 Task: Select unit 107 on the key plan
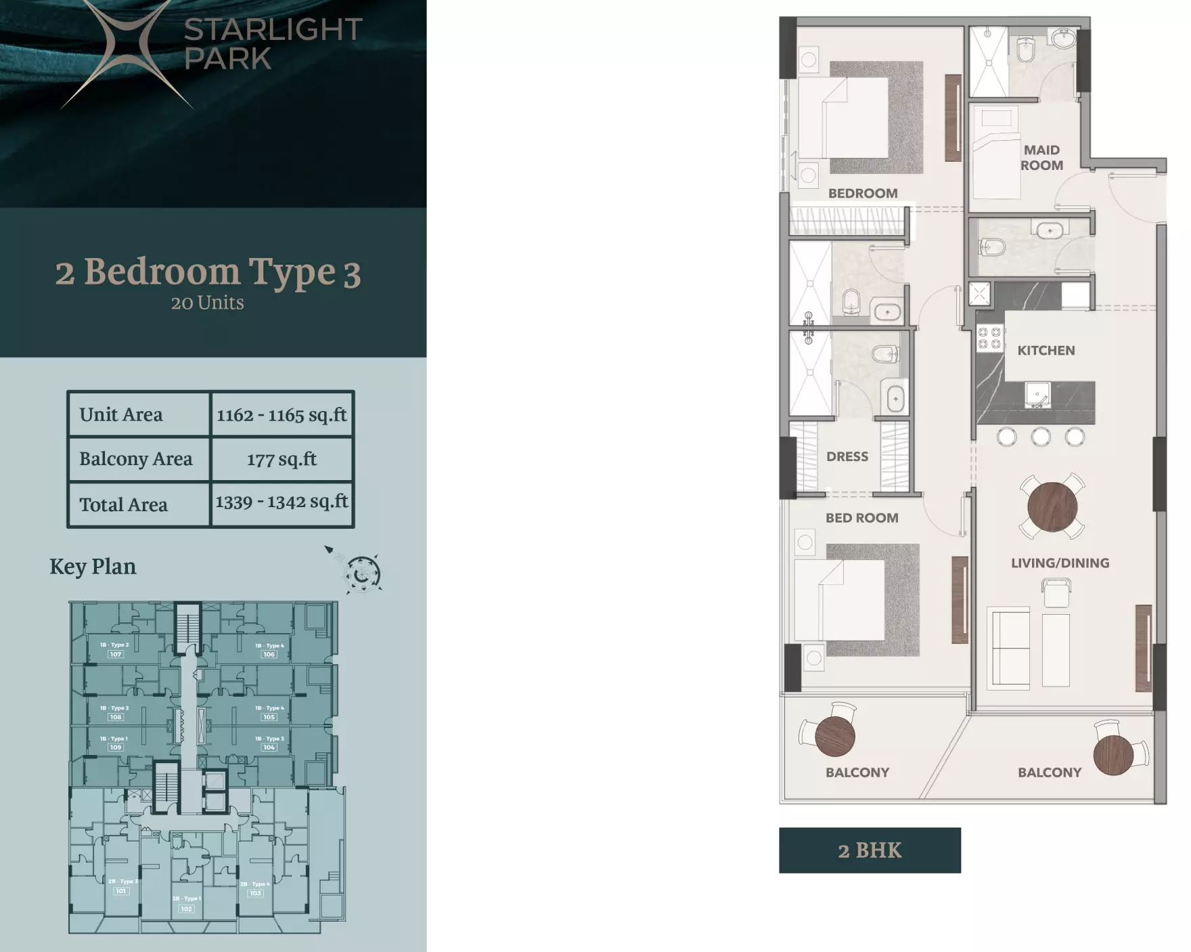tap(115, 654)
